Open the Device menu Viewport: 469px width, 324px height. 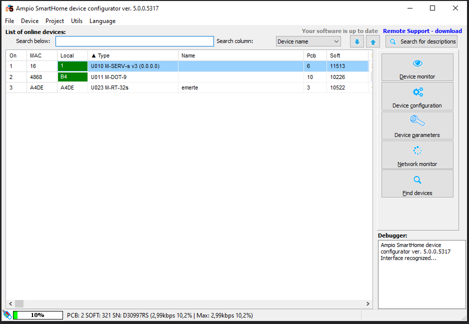coord(29,21)
